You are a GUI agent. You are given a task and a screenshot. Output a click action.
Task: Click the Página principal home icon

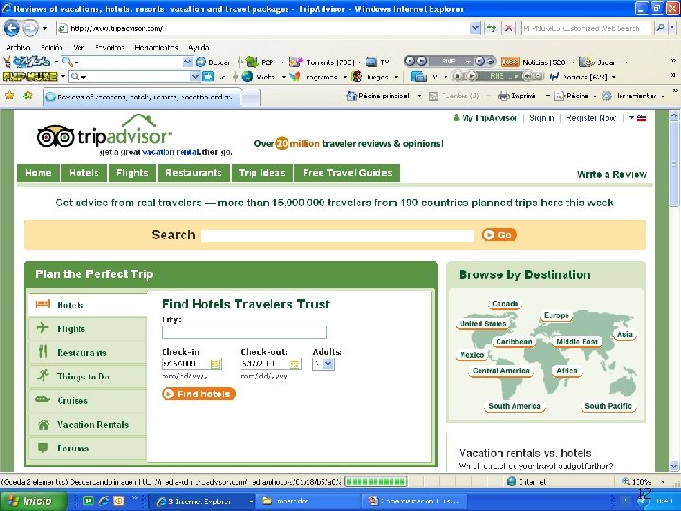point(351,96)
